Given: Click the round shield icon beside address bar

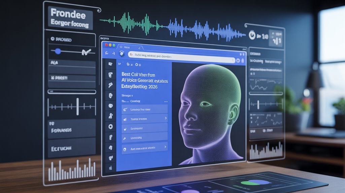Looking at the screenshot, I should pos(122,53).
